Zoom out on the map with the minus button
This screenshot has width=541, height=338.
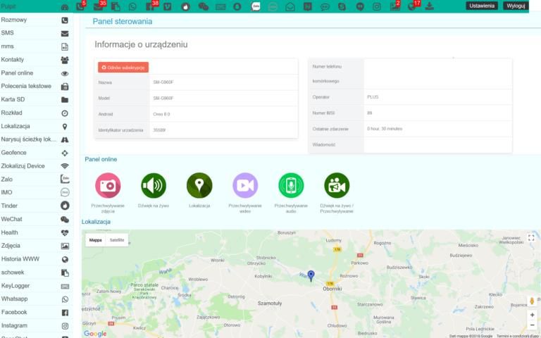[x=532, y=325]
